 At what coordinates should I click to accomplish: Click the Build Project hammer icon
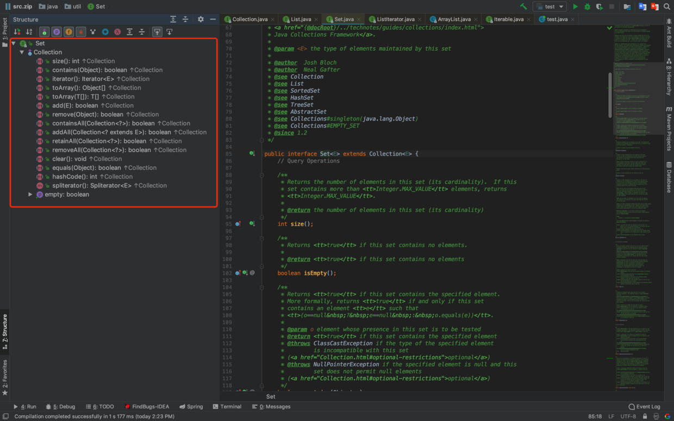tap(523, 7)
